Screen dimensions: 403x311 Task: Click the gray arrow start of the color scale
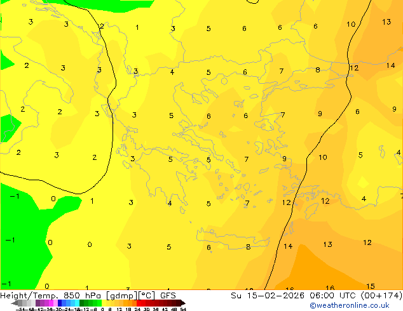tap(15, 303)
